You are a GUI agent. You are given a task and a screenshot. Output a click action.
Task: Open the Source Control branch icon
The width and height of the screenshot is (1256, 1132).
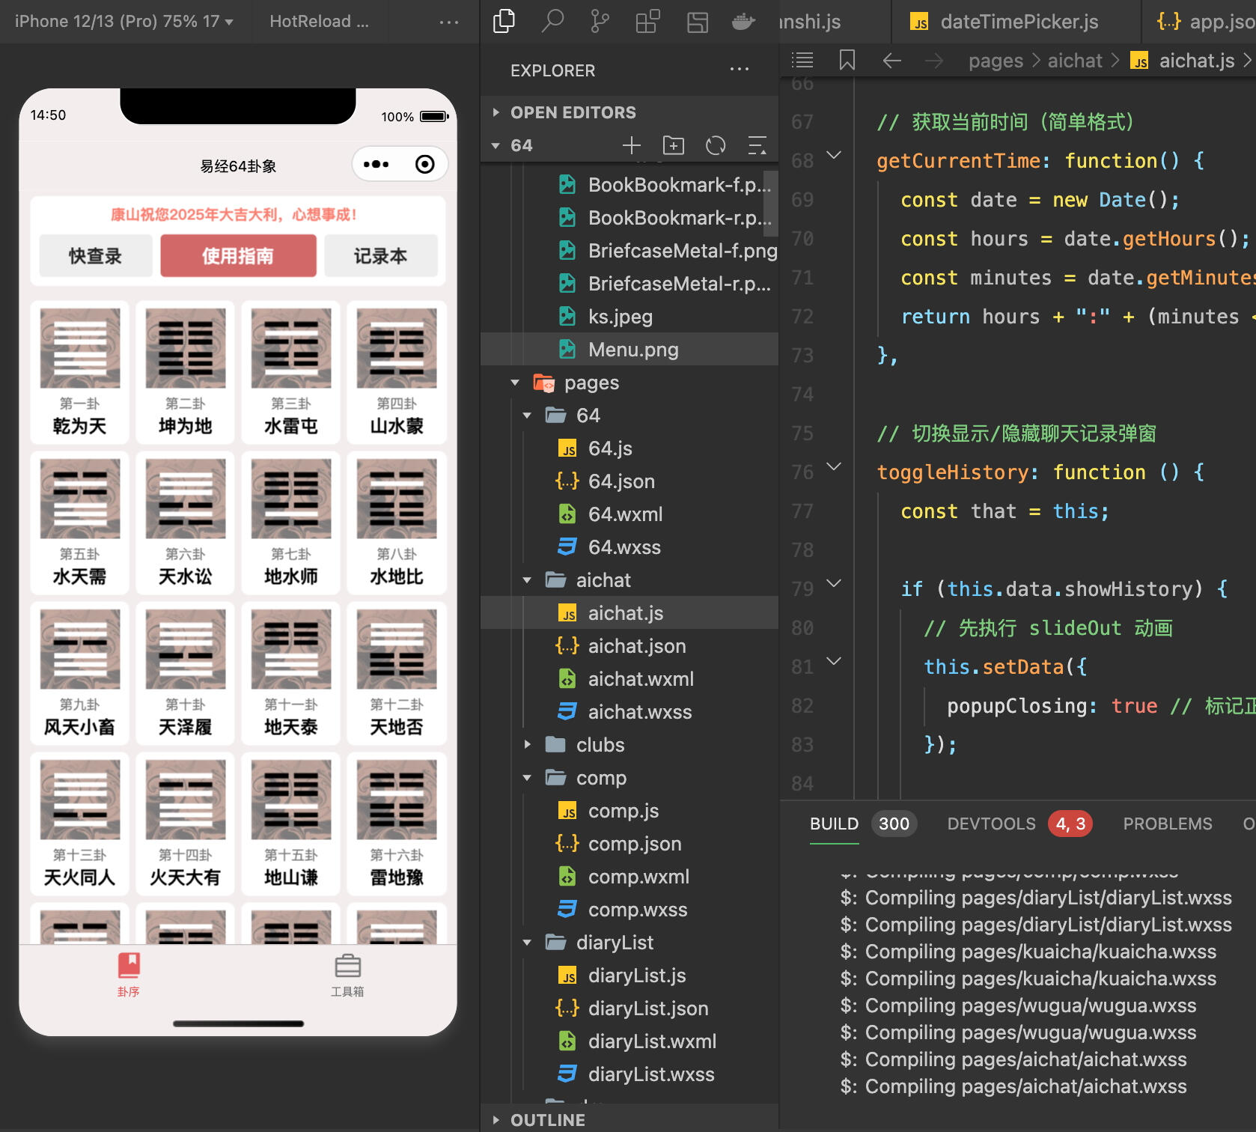point(600,21)
